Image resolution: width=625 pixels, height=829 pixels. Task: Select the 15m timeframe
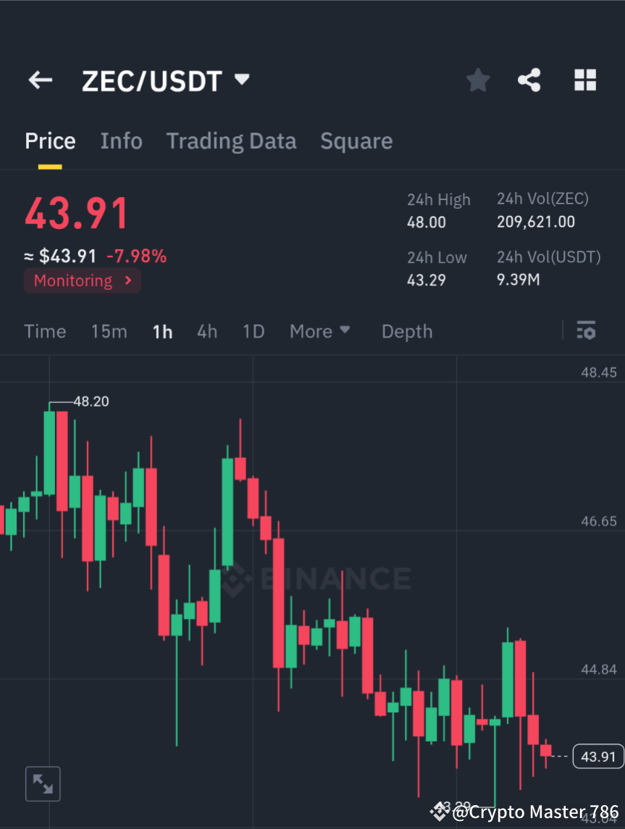pos(109,331)
